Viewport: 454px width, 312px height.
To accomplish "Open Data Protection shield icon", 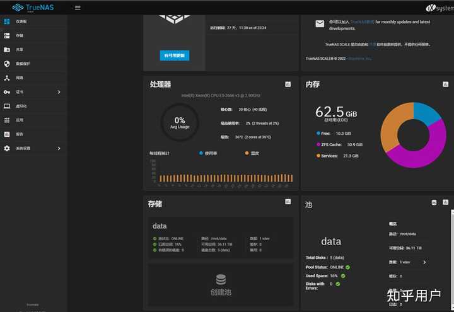I will tap(7, 64).
